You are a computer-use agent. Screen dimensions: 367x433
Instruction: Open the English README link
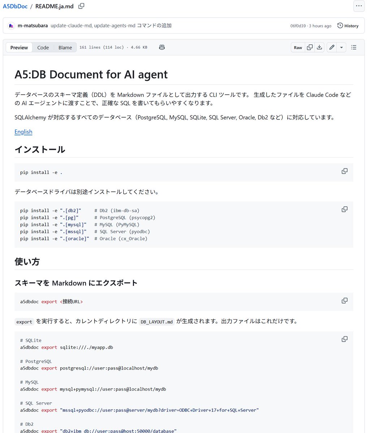(x=23, y=132)
